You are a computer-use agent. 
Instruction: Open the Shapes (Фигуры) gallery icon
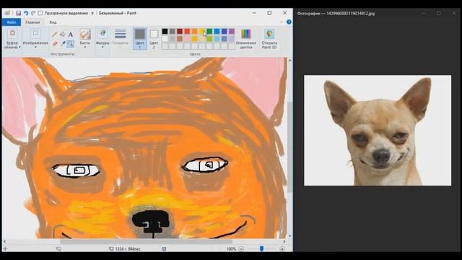(x=103, y=34)
